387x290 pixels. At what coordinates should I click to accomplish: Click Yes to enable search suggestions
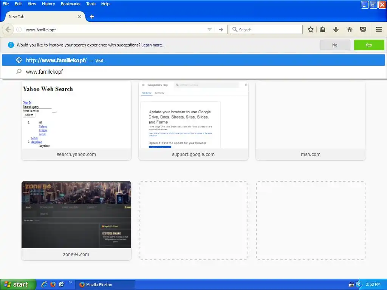click(369, 45)
